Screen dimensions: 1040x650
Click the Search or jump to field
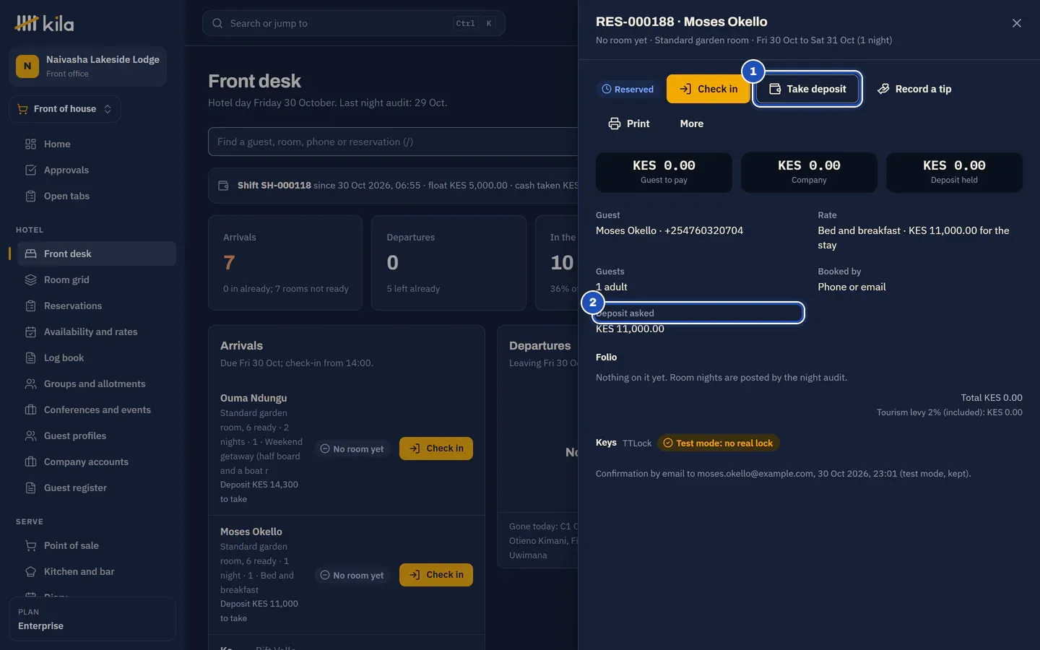[354, 23]
